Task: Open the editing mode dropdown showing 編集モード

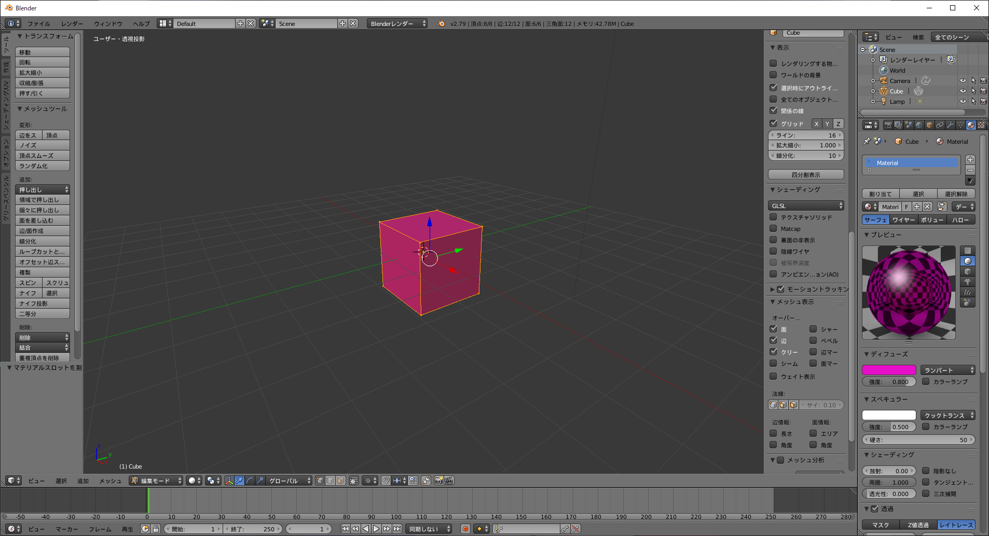Action: pyautogui.click(x=155, y=480)
